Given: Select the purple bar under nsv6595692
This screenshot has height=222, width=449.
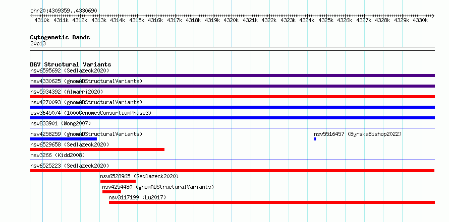Looking at the screenshot, I should click(x=232, y=76).
